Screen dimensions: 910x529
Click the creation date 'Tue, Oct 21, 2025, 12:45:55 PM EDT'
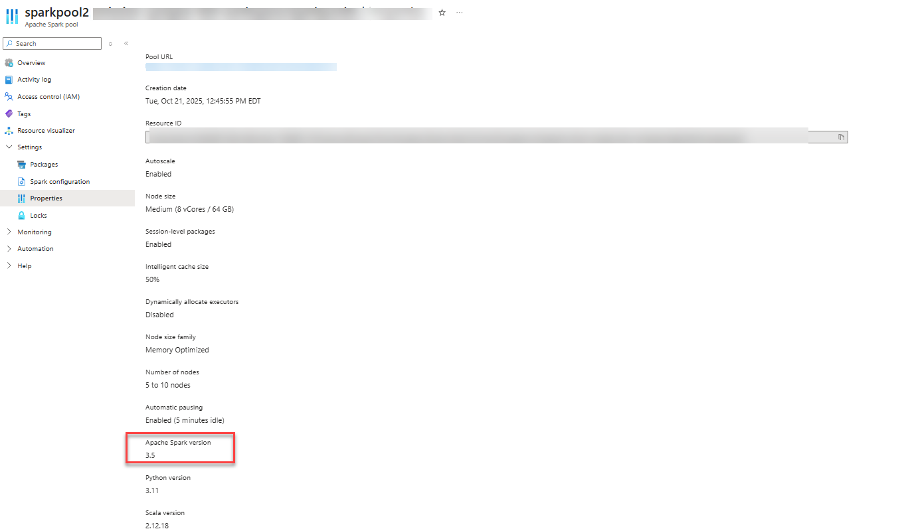[203, 101]
